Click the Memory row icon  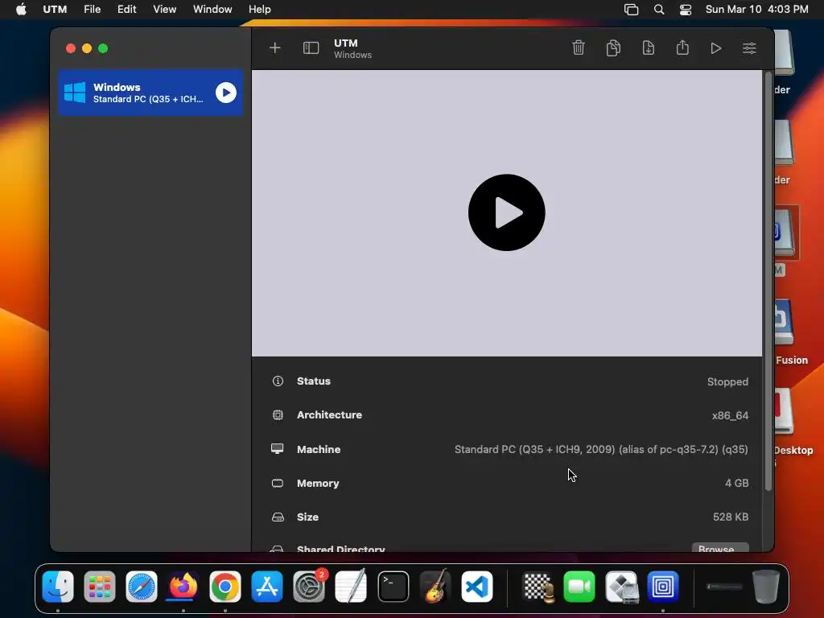click(x=278, y=483)
